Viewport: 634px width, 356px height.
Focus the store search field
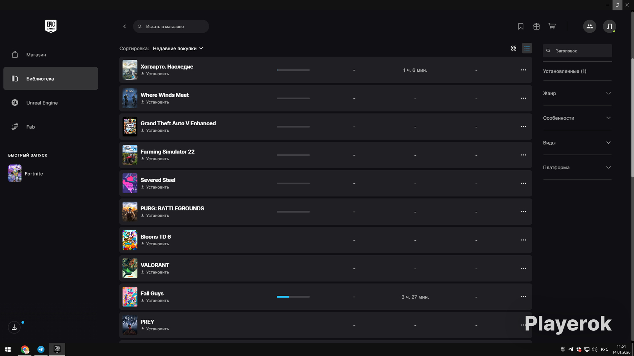click(171, 26)
